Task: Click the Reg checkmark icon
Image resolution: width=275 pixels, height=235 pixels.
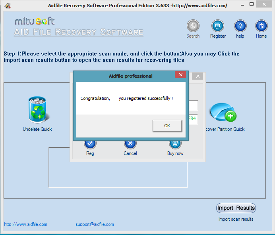Action: tap(90, 144)
